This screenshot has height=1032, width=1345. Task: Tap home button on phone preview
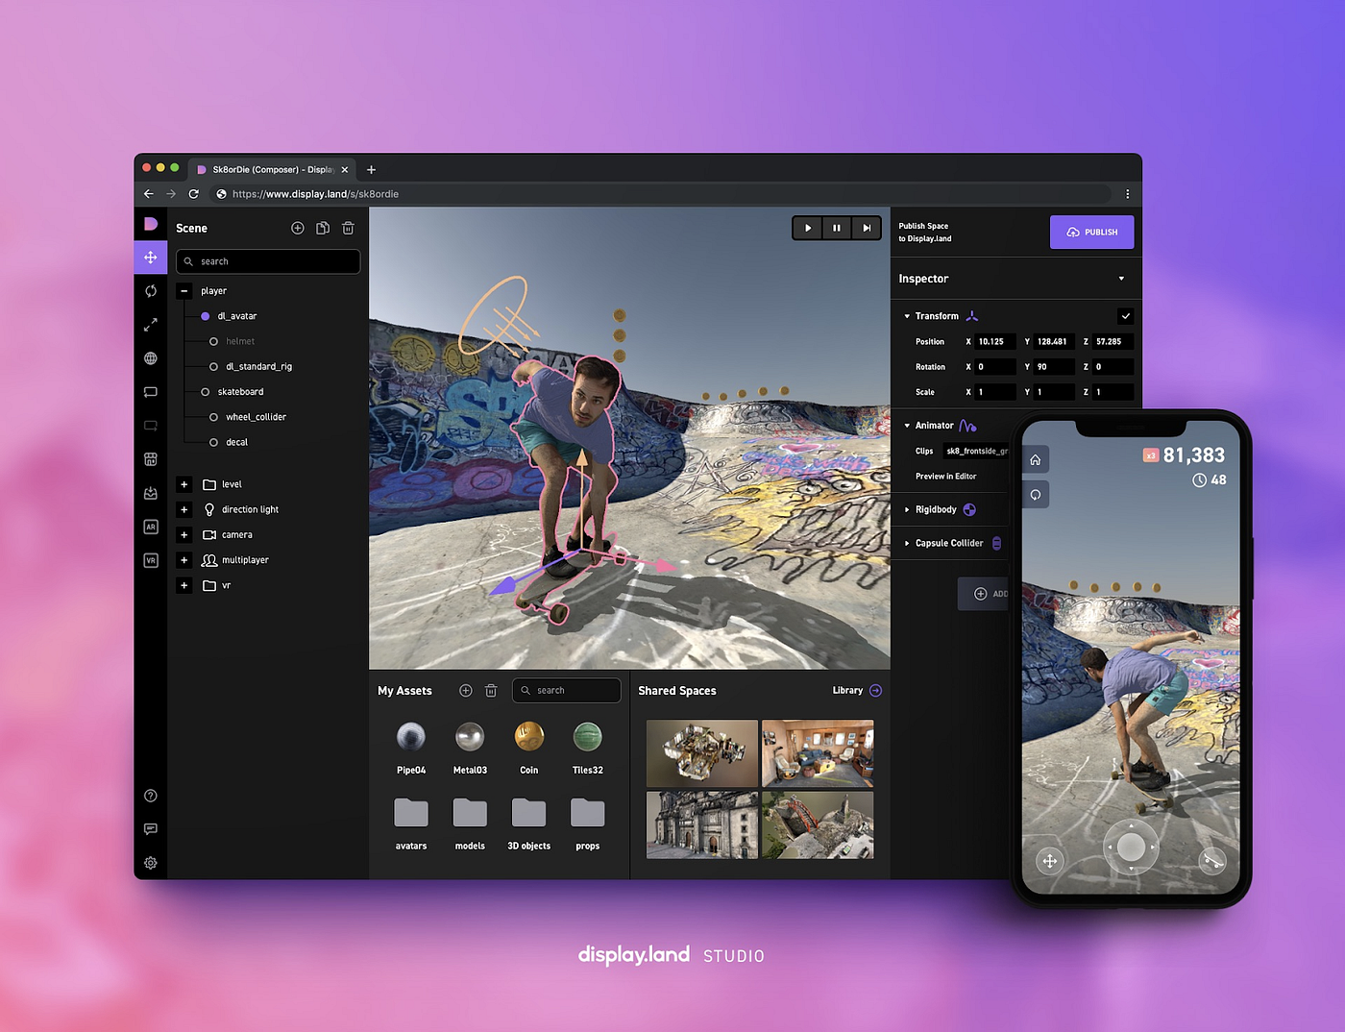[x=1036, y=460]
